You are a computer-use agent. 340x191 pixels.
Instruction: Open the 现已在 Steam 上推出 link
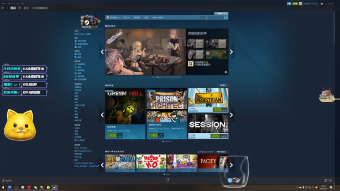[83, 34]
